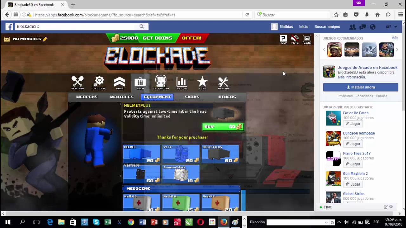The width and height of the screenshot is (406, 228).
Task: Open the Clan star icon
Action: tap(202, 83)
